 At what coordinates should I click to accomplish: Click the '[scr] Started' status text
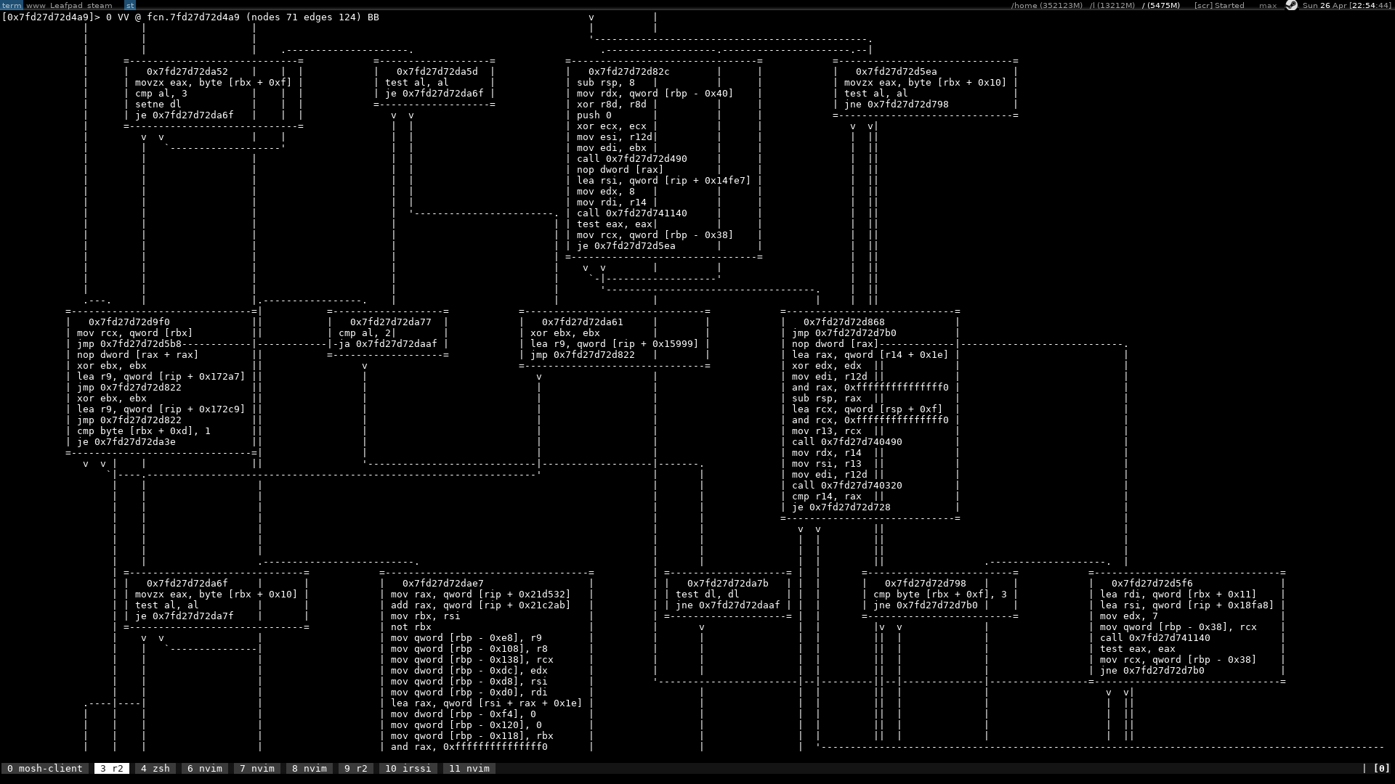click(x=1218, y=5)
